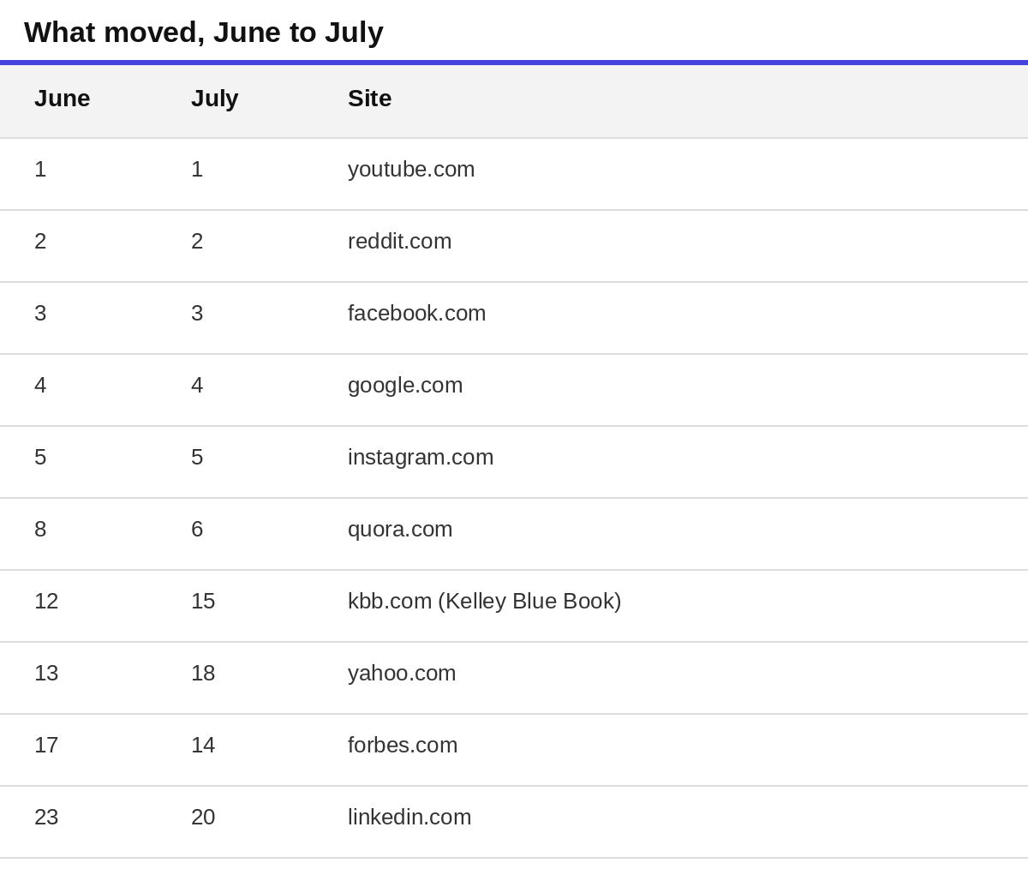
Task: Click June rank 4 in google.com row
Action: click(x=40, y=386)
